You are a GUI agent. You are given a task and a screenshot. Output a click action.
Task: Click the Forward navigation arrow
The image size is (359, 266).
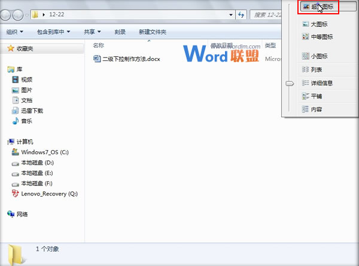18,15
